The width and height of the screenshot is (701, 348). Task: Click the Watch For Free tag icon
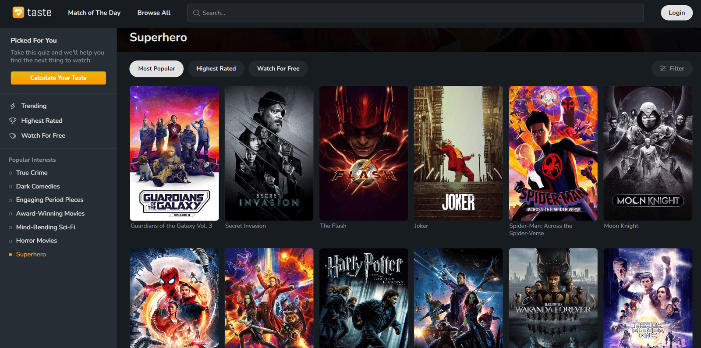(x=13, y=136)
